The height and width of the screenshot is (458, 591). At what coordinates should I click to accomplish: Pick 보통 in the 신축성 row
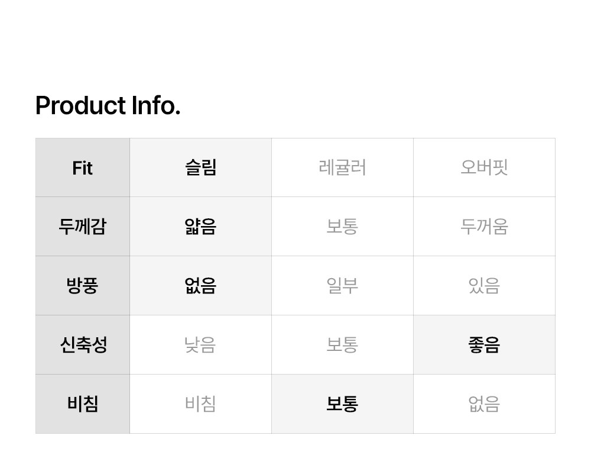tap(342, 345)
